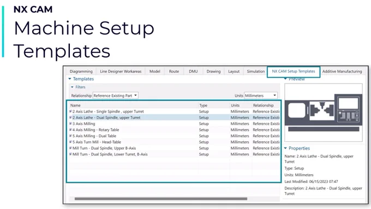Collapse the Properties section
Viewport: 371px width, 209px height.
[285, 148]
